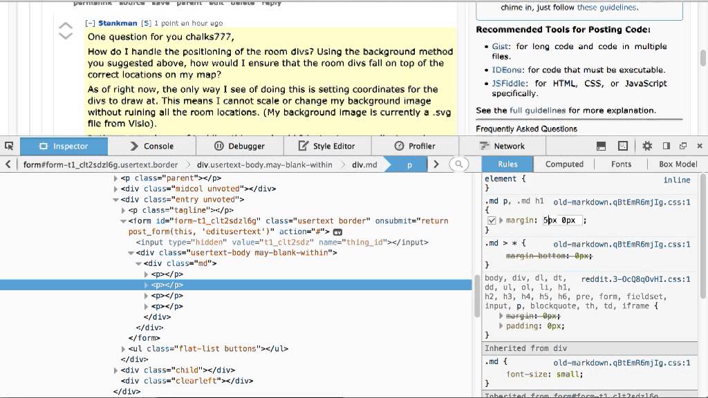Toggle the split console icon
The image size is (708, 398).
pos(601,146)
